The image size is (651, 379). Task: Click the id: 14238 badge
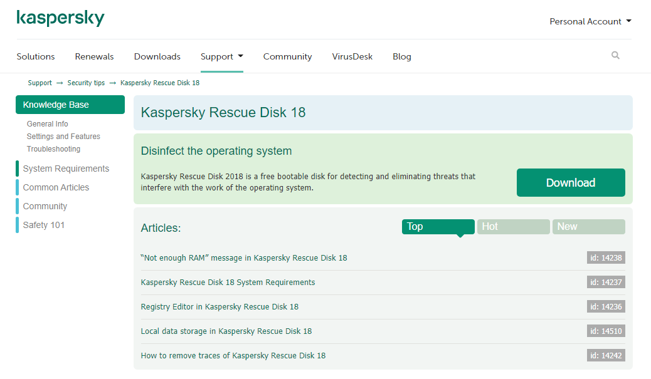[606, 258]
